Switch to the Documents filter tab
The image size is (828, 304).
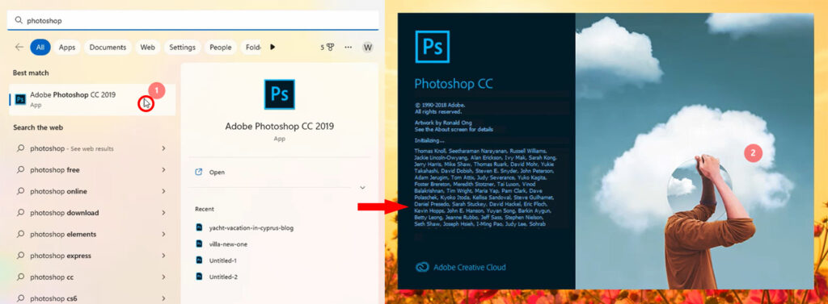click(x=108, y=47)
